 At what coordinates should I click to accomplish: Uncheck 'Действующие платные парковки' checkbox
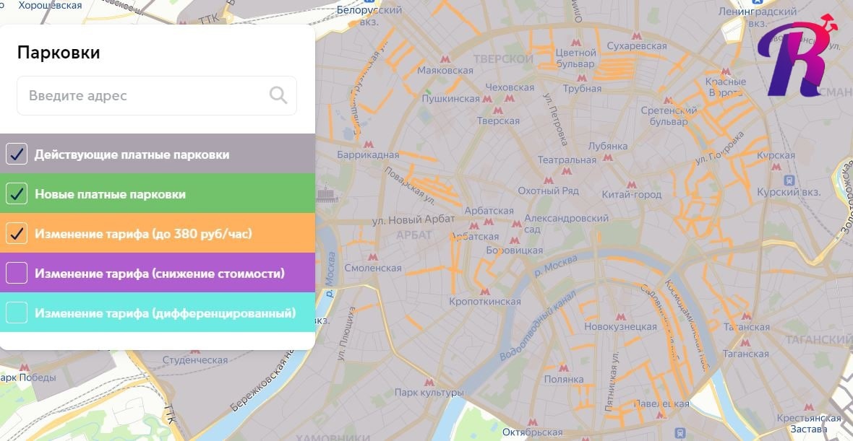[x=17, y=154]
